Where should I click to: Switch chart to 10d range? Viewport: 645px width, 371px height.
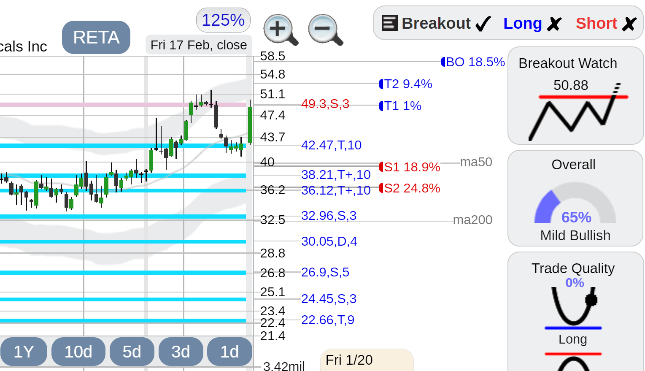78,352
